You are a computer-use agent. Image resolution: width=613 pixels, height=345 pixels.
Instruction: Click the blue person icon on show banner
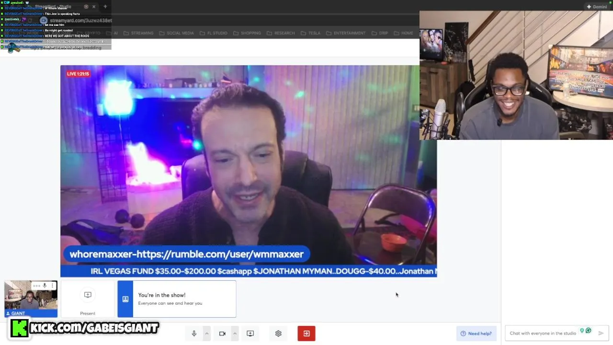tap(125, 299)
